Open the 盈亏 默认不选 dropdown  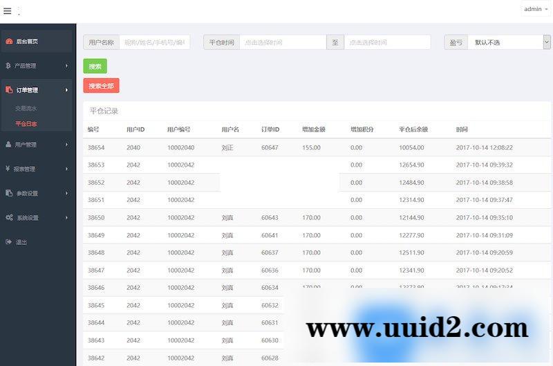(509, 42)
